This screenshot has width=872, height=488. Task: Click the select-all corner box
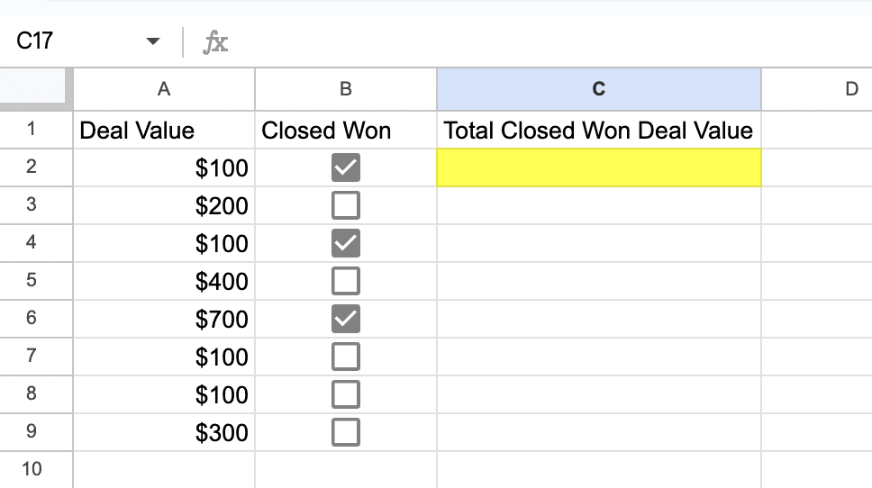(32, 88)
